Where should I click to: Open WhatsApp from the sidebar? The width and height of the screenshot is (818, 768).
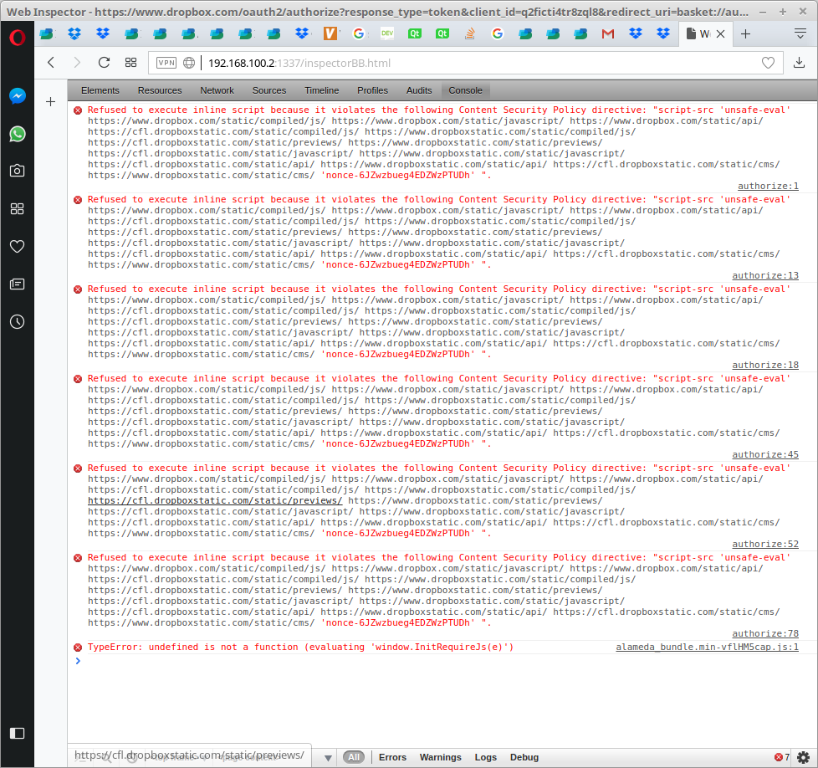17,134
